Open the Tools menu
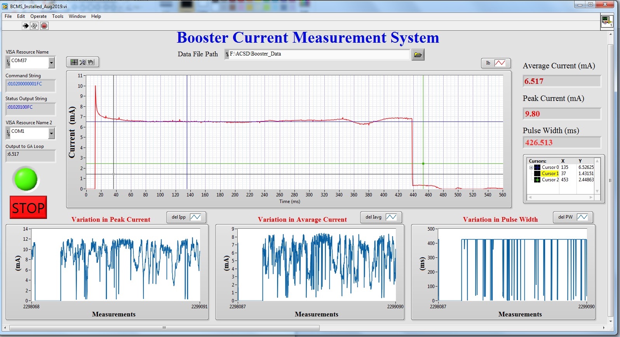 [x=58, y=16]
